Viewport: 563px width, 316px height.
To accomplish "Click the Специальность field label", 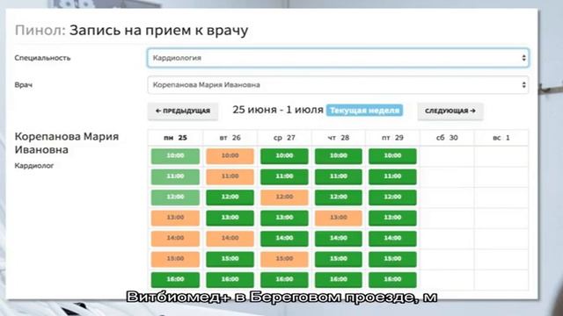I will point(42,58).
